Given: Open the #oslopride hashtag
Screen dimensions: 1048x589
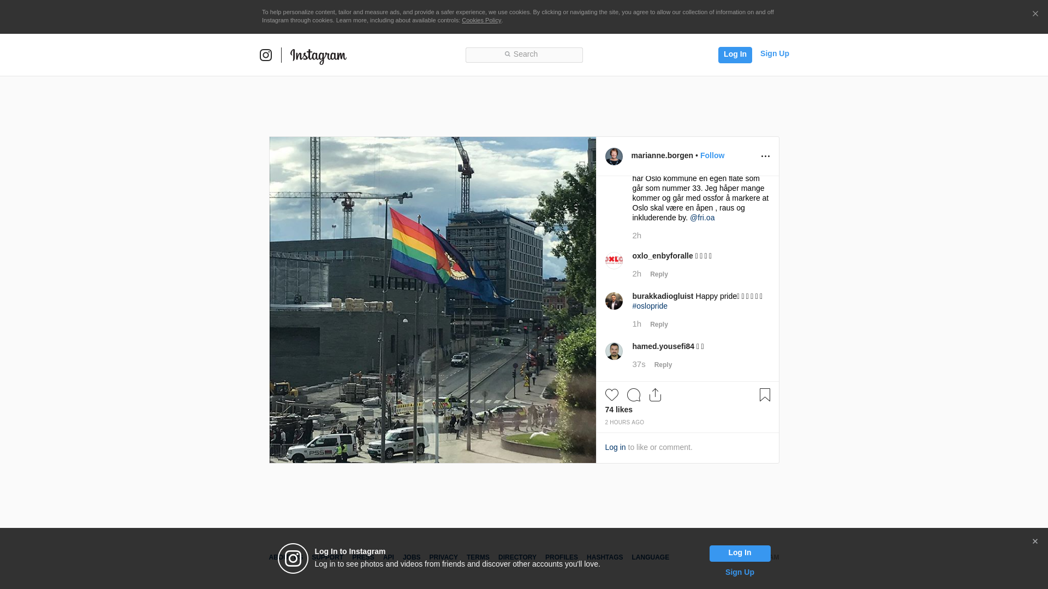Looking at the screenshot, I should pyautogui.click(x=650, y=306).
